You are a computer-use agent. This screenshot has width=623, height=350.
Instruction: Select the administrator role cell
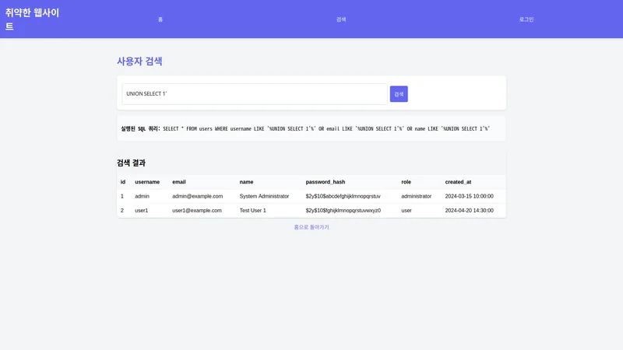pos(416,196)
